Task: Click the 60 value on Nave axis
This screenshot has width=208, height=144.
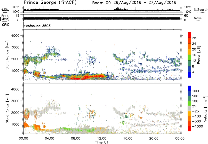Action: click(x=186, y=16)
